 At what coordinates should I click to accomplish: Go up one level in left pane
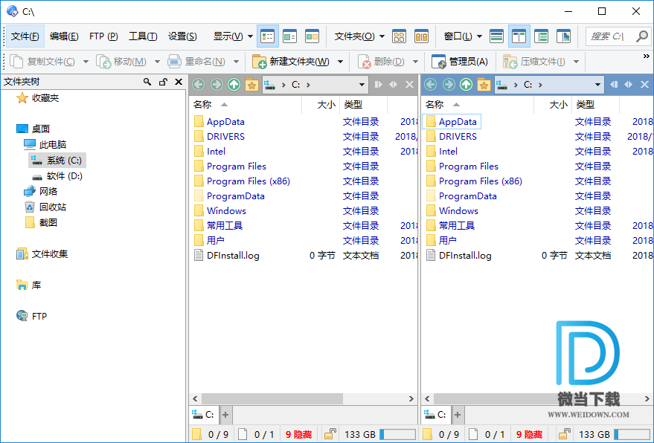coord(234,85)
